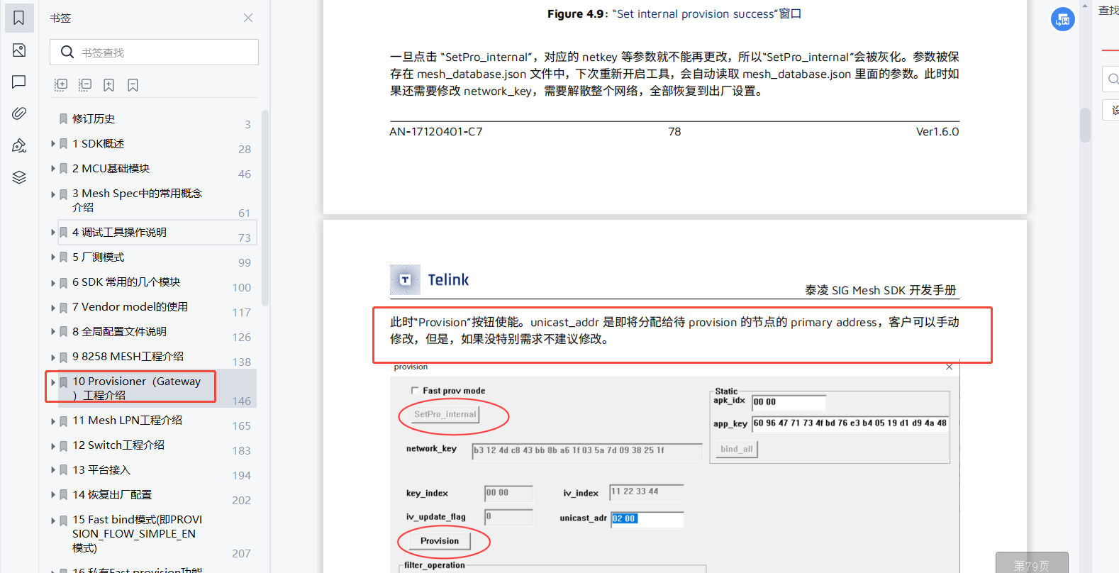Open the comments panel icon

[19, 82]
